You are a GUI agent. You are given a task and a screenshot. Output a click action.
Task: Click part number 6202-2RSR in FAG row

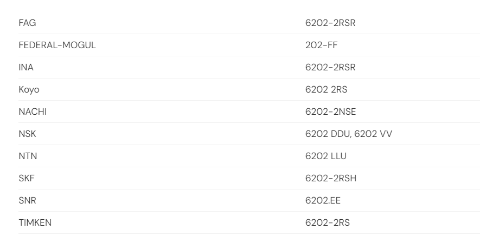[x=330, y=23]
